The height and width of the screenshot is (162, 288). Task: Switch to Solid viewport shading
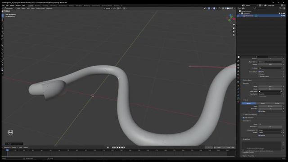[x=228, y=9]
